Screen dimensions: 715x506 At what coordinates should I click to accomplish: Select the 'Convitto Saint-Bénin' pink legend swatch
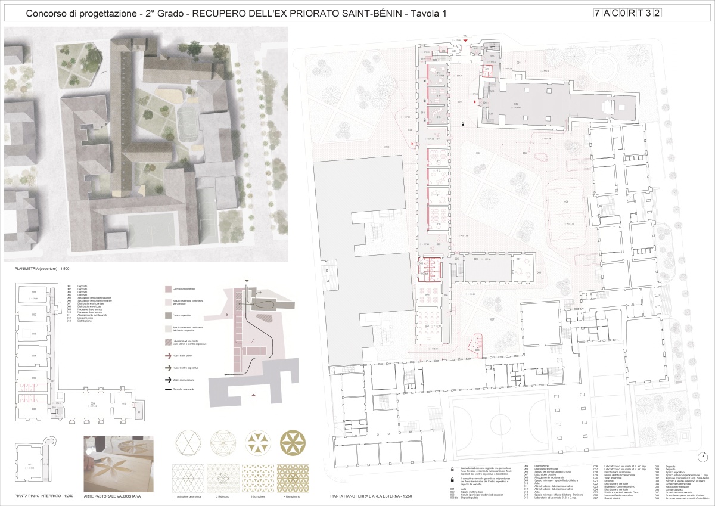click(168, 289)
